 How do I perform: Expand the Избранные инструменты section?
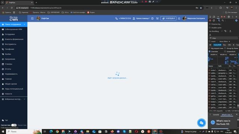point(13,99)
